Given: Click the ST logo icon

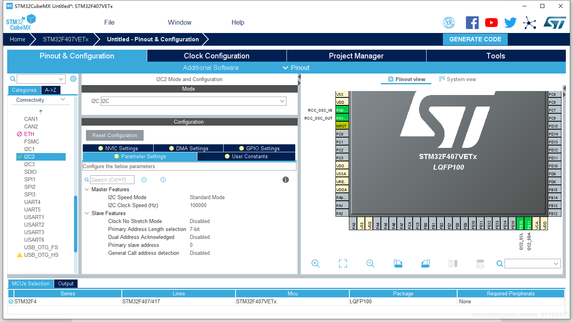Looking at the screenshot, I should point(555,23).
